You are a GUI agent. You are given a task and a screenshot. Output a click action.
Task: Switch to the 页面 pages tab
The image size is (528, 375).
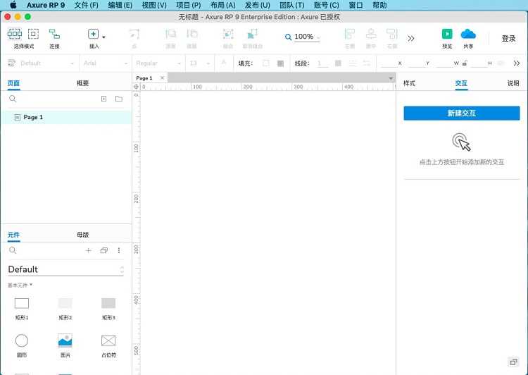[13, 83]
